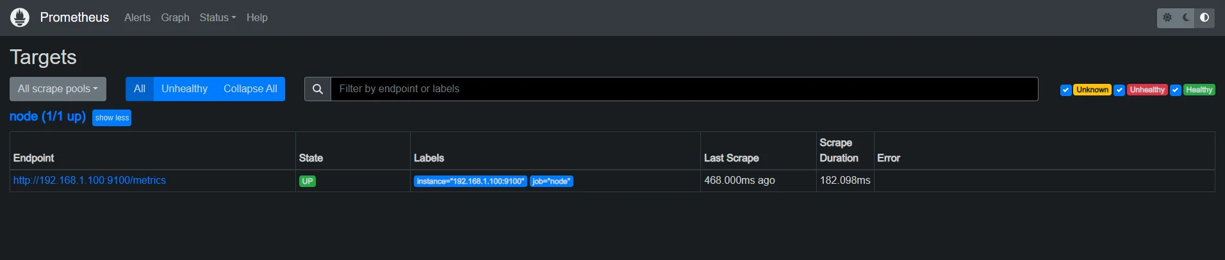
Task: Click the magnifier search icon
Action: coord(318,89)
